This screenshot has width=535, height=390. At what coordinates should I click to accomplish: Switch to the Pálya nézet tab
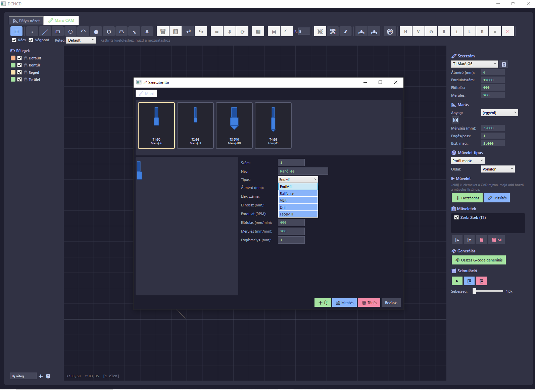(26, 21)
